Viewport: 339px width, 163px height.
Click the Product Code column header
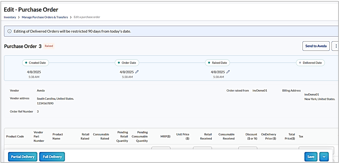(15, 136)
